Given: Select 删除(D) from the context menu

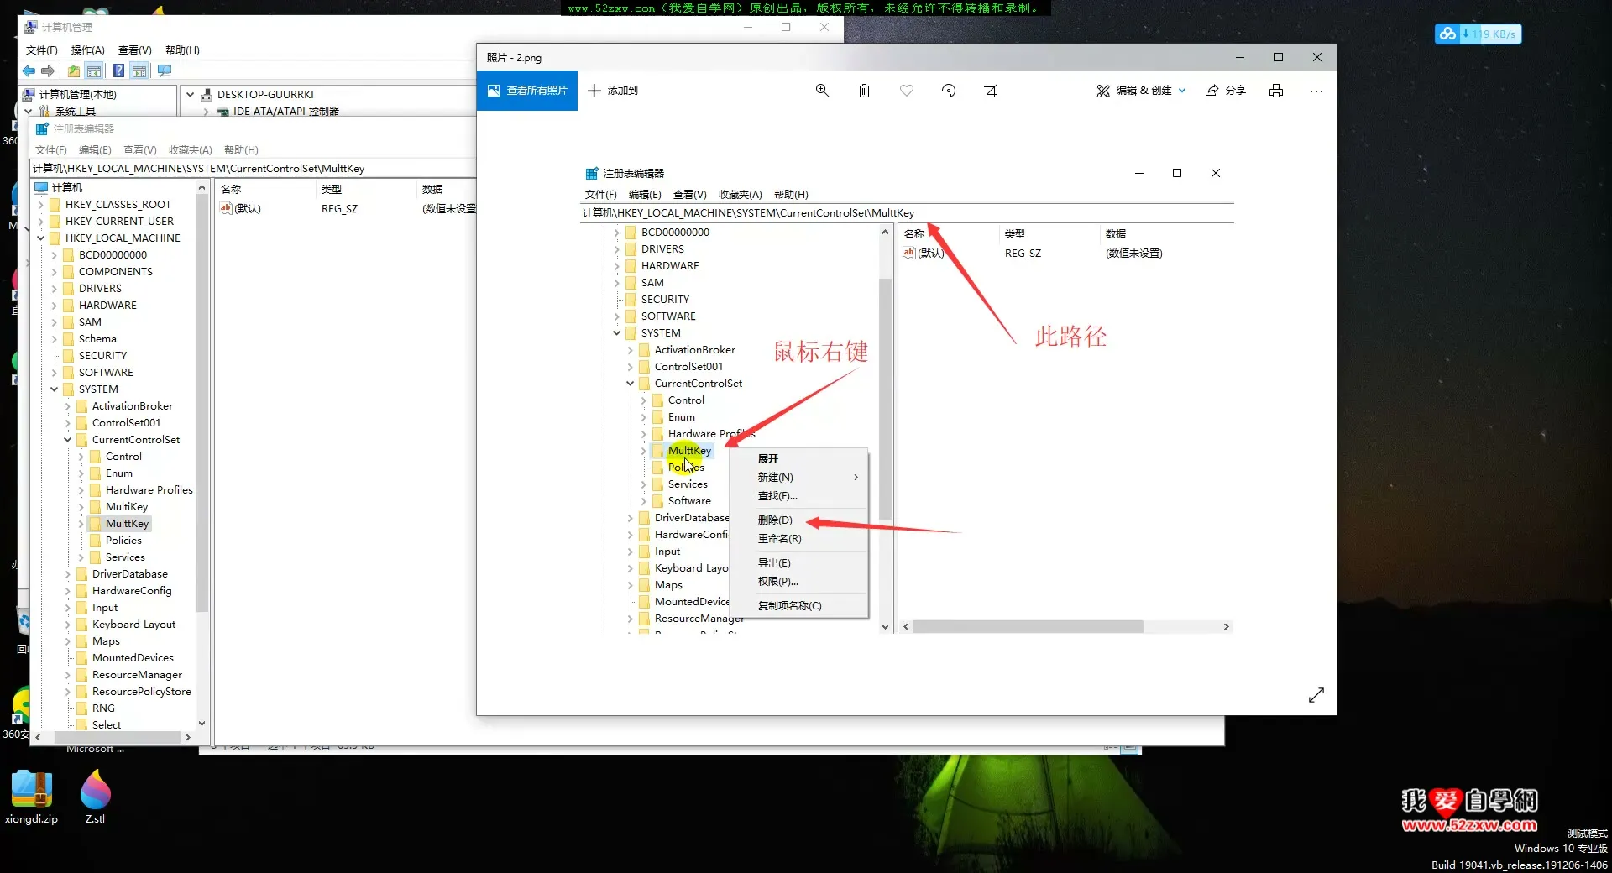Looking at the screenshot, I should 775,520.
